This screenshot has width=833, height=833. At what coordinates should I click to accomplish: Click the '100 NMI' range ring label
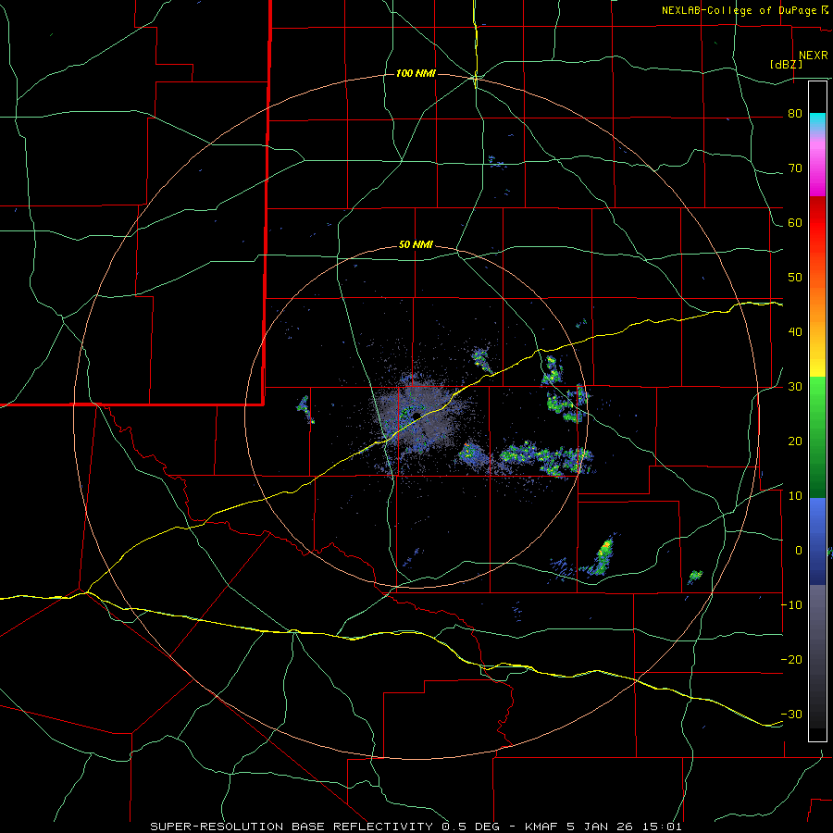[416, 73]
